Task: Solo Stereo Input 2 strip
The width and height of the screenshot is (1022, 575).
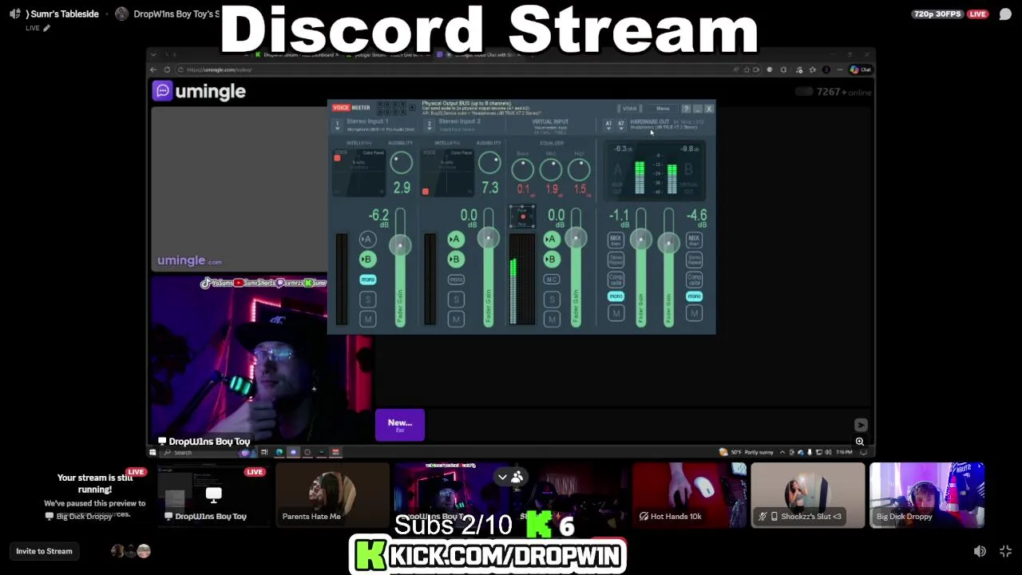Action: (456, 299)
